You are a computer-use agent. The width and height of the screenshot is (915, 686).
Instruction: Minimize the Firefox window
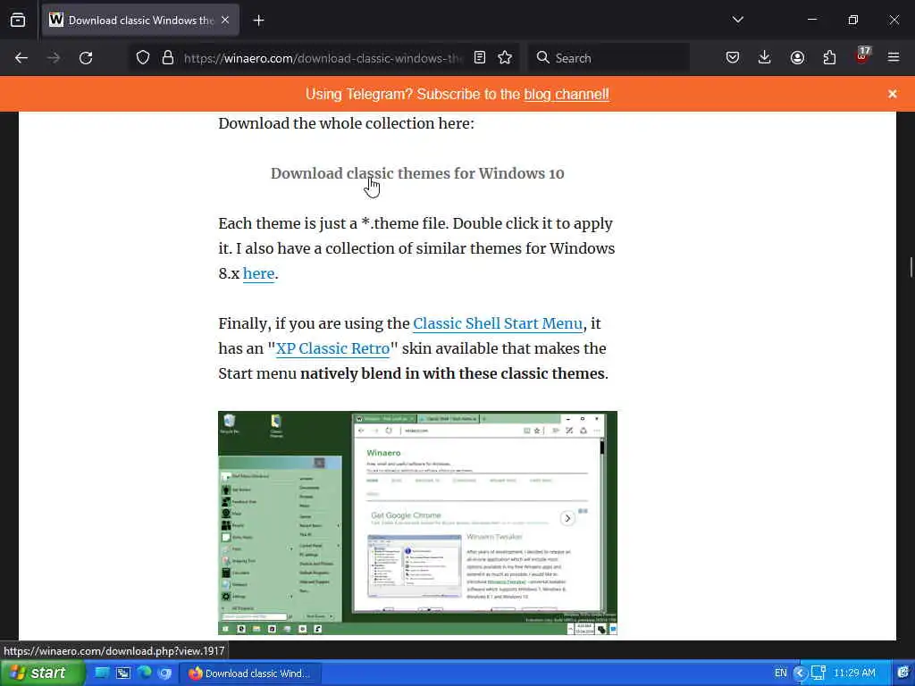click(x=811, y=20)
